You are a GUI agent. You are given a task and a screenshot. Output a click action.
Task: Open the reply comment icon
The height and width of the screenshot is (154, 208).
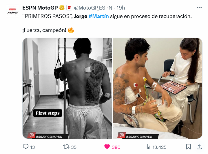pyautogui.click(x=25, y=146)
